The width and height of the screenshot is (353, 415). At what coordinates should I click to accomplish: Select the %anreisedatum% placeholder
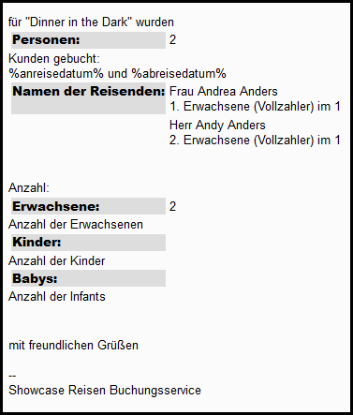(56, 74)
